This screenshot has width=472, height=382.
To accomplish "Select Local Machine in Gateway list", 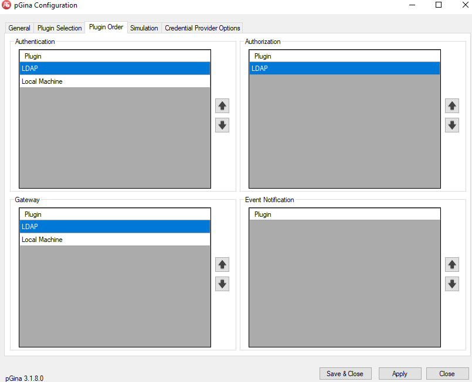I will click(x=115, y=240).
